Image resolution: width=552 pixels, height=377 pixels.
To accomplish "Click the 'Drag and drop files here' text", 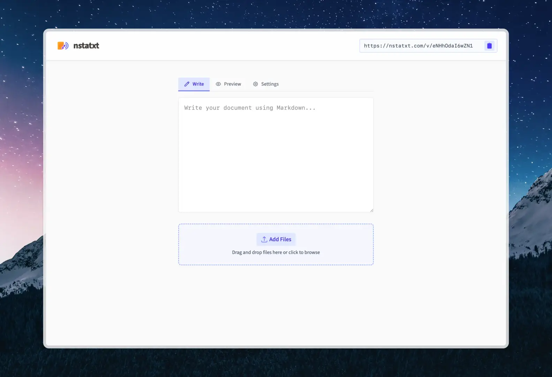I will click(x=276, y=252).
